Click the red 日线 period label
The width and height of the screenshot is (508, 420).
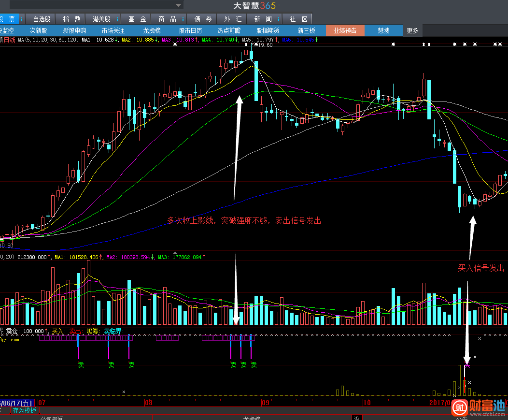click(x=9, y=40)
